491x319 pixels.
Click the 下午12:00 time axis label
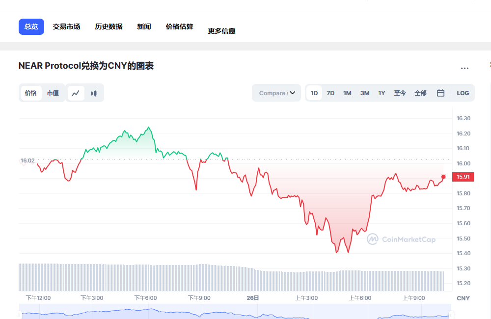(x=38, y=298)
